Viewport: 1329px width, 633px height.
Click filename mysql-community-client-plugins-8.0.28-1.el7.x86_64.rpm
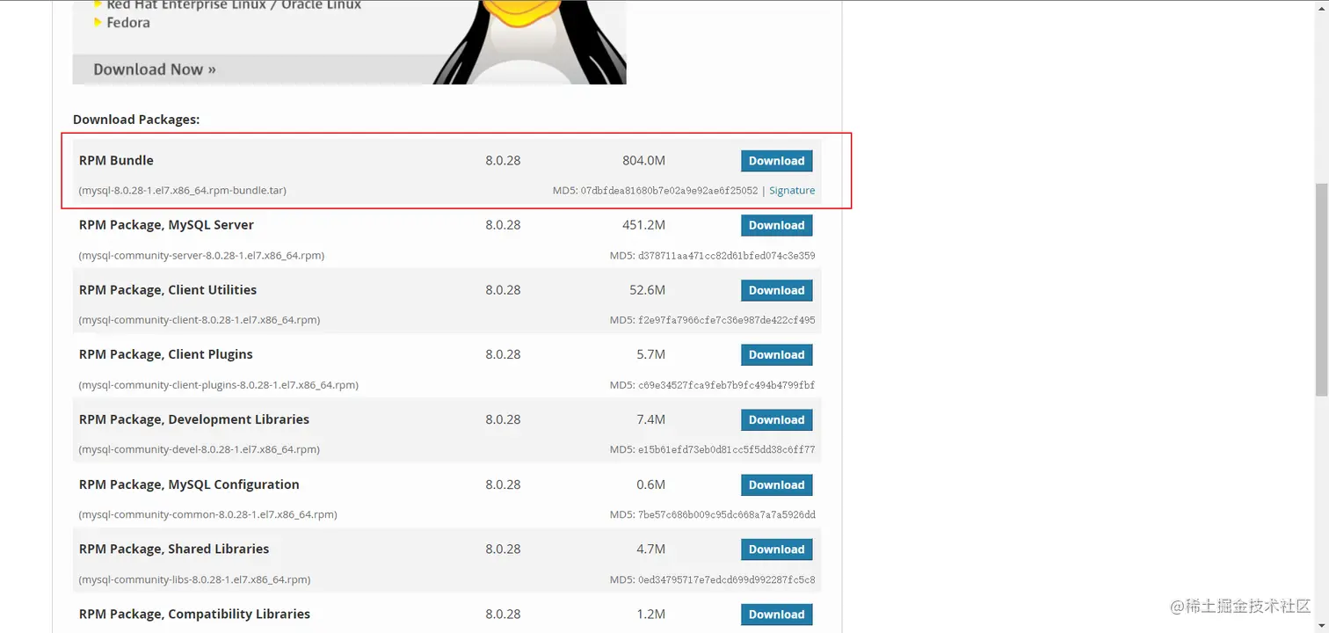(218, 385)
